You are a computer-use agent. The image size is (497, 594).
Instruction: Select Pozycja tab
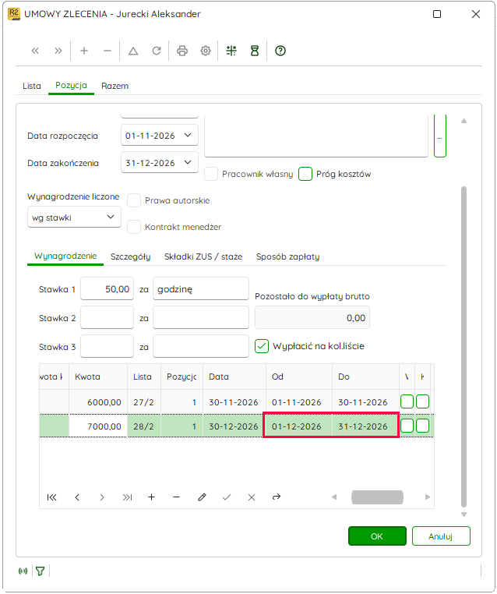(71, 85)
